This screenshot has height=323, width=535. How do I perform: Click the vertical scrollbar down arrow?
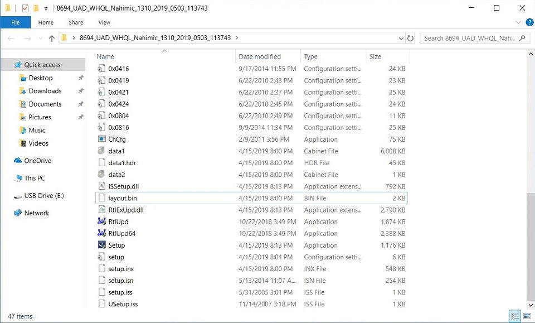(531, 305)
